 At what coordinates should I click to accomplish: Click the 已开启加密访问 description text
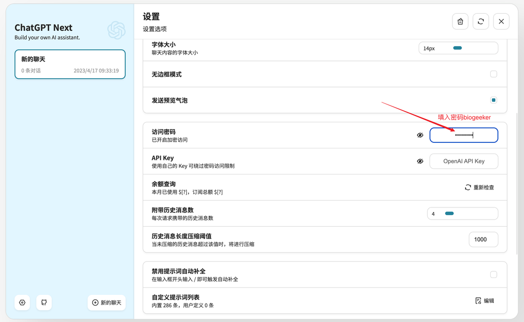tap(169, 140)
